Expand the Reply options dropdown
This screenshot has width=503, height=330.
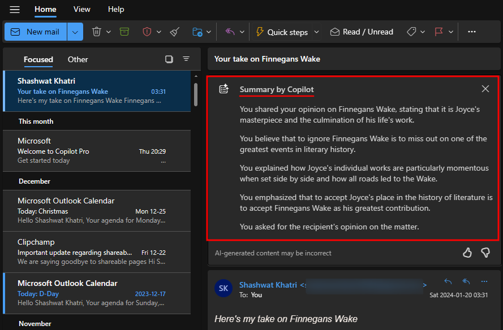pyautogui.click(x=242, y=32)
